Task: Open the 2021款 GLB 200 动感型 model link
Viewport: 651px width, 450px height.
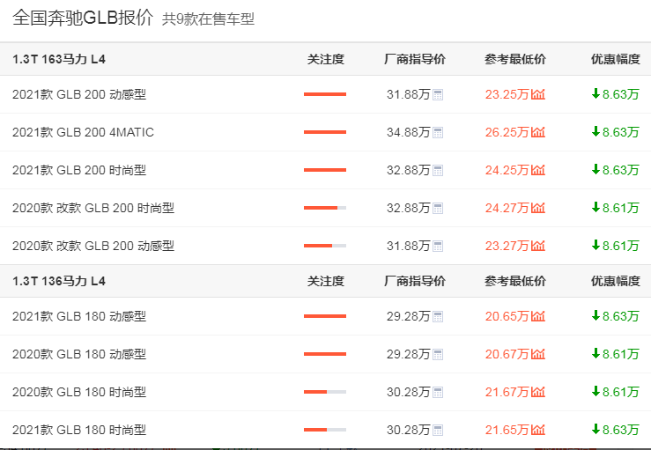Action: pos(79,94)
